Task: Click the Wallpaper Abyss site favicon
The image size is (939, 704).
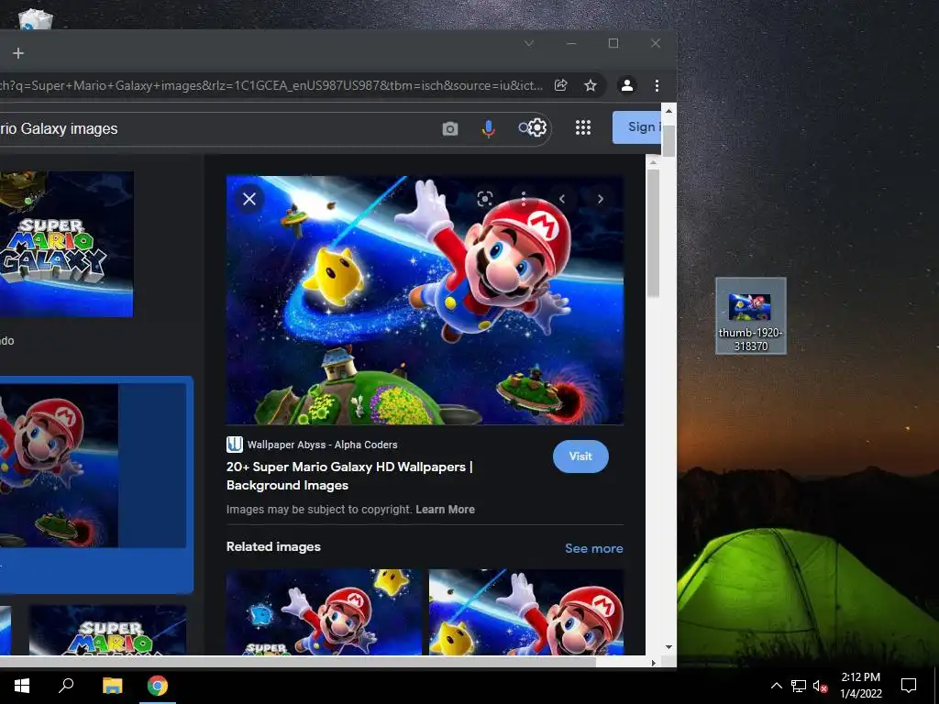Action: (x=234, y=445)
